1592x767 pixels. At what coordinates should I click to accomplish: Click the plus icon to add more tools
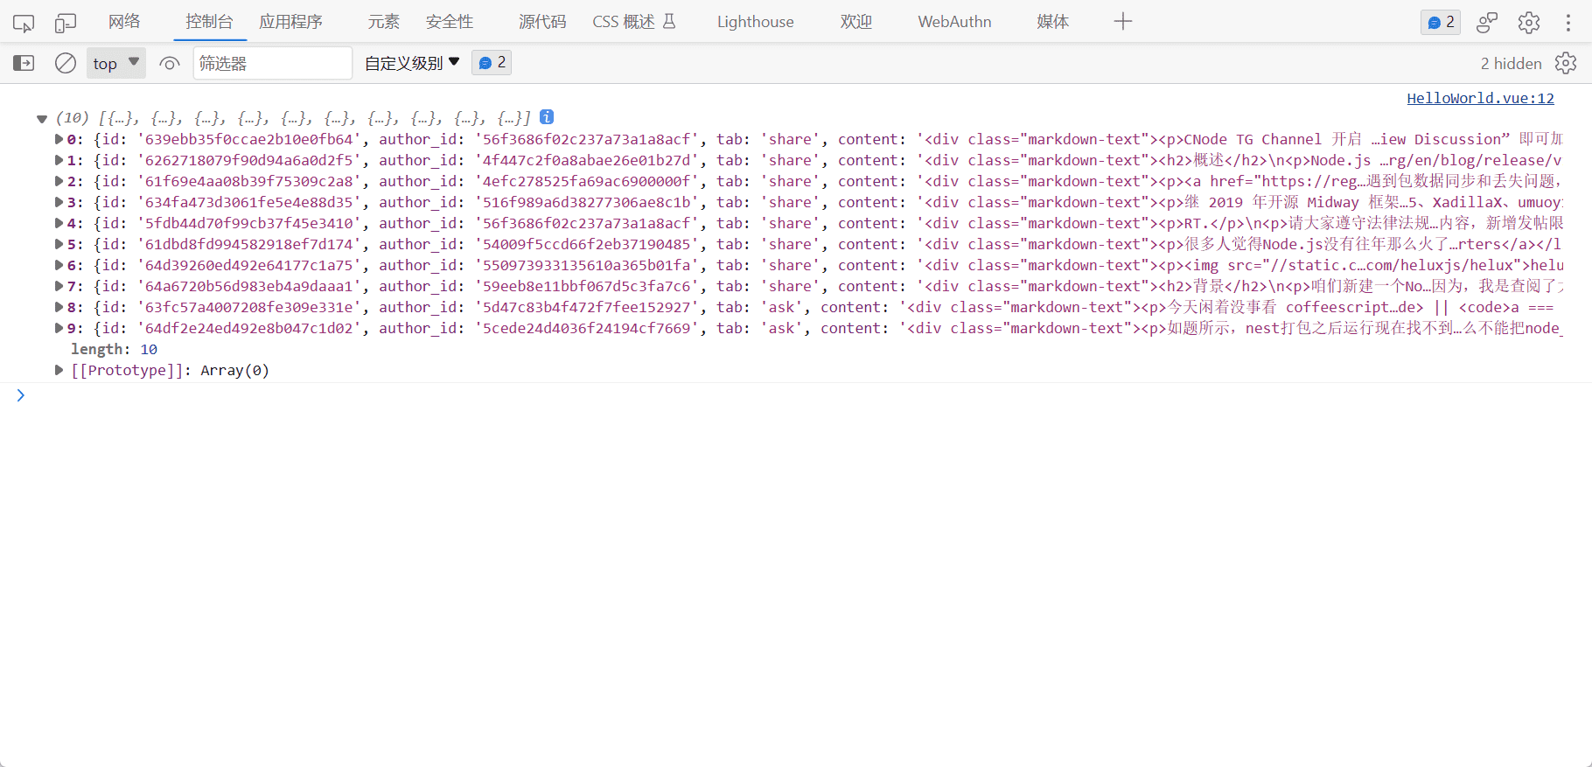1123,22
